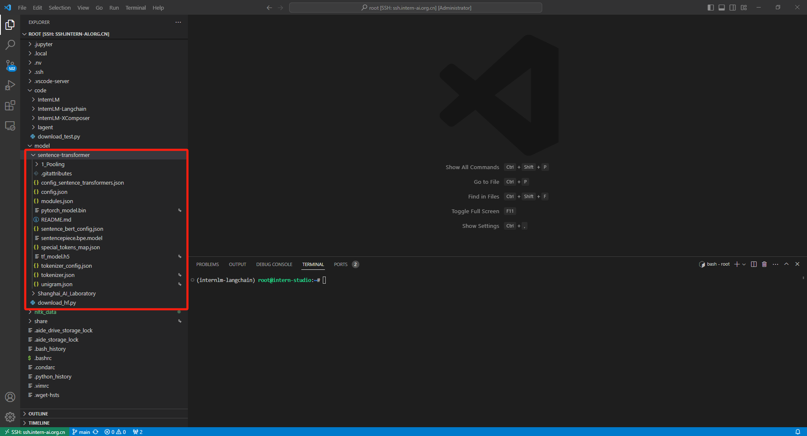Image resolution: width=807 pixels, height=436 pixels.
Task: Split the terminal pane
Action: coord(754,264)
